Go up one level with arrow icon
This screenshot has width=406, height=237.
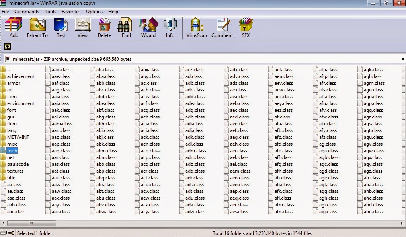(x=8, y=47)
